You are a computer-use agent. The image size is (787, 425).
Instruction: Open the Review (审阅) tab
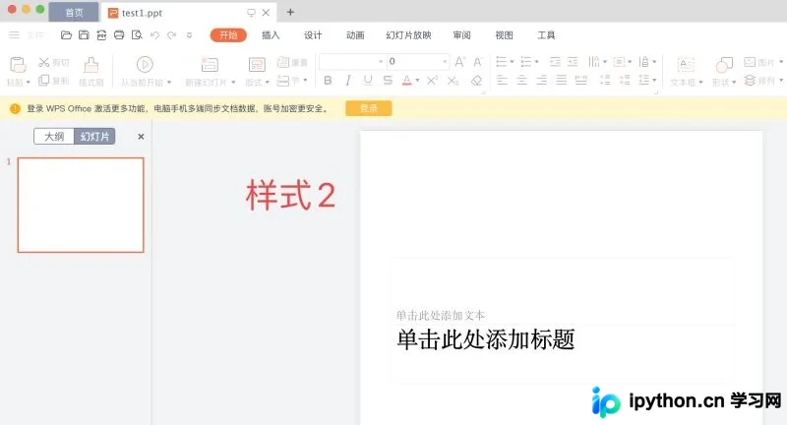click(x=461, y=35)
